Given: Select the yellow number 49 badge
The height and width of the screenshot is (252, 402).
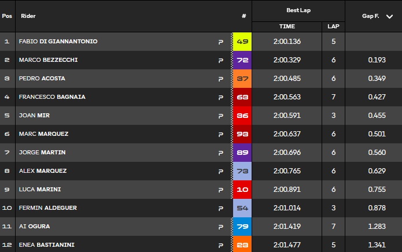Looking at the screenshot, I should point(242,42).
